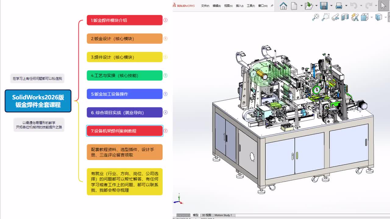Open the Open-file dropdown arrow

pos(317,6)
